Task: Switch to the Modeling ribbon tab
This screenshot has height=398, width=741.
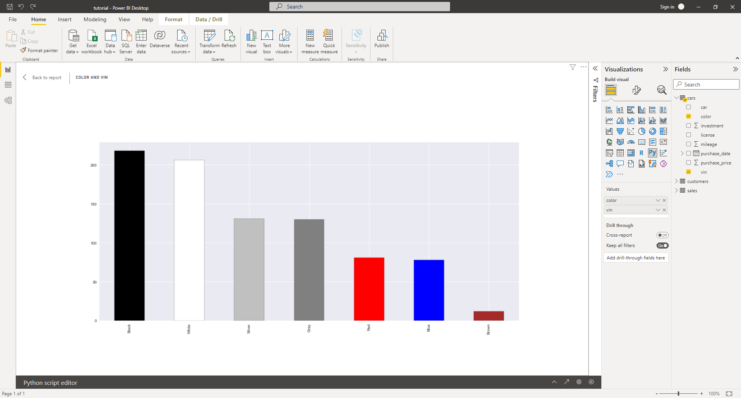Action: point(95,19)
